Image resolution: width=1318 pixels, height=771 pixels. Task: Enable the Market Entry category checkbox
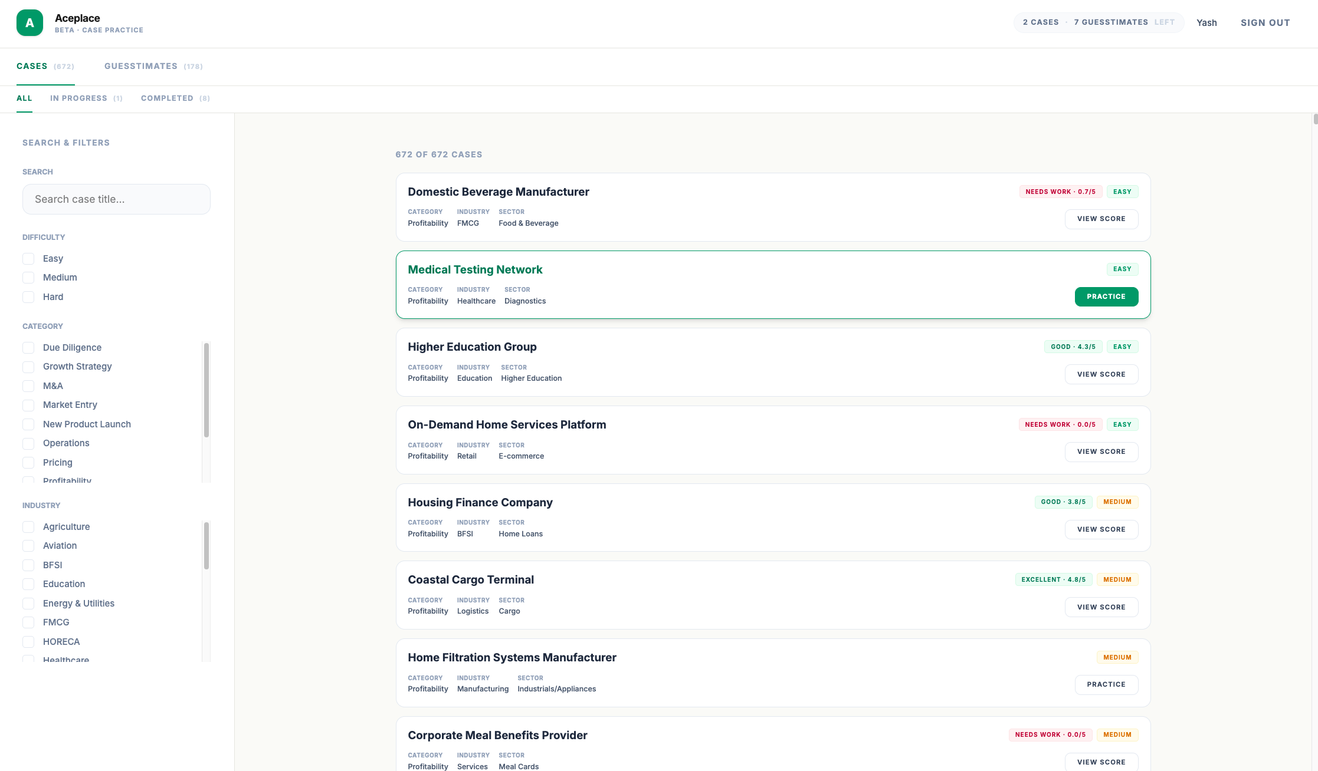[28, 405]
